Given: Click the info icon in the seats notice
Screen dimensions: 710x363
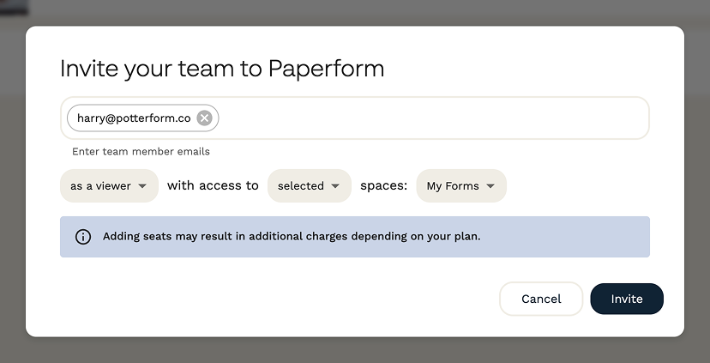Looking at the screenshot, I should point(83,237).
